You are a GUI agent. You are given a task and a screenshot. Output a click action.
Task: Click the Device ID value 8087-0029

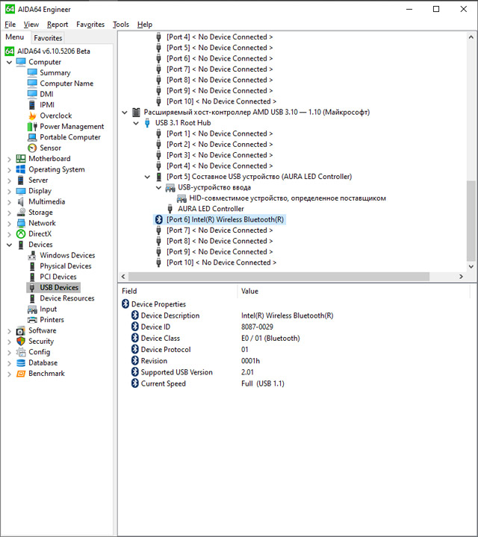click(257, 327)
